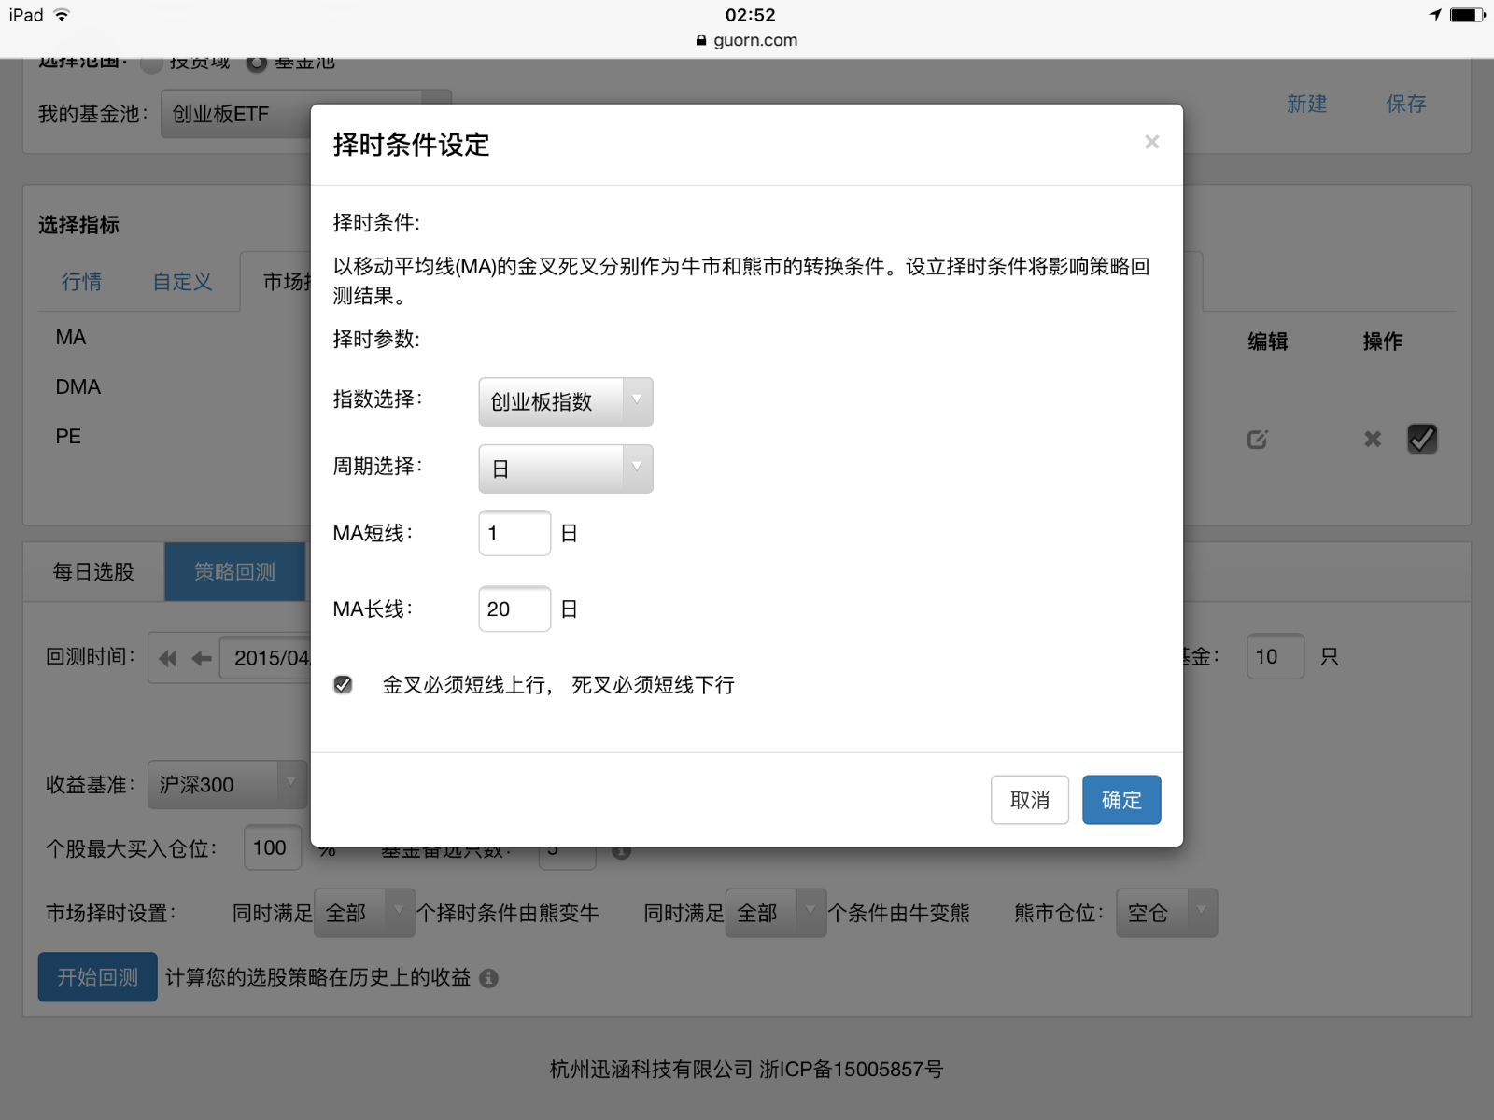
Task: Tap the lock icon beside guorn.com
Action: [701, 41]
